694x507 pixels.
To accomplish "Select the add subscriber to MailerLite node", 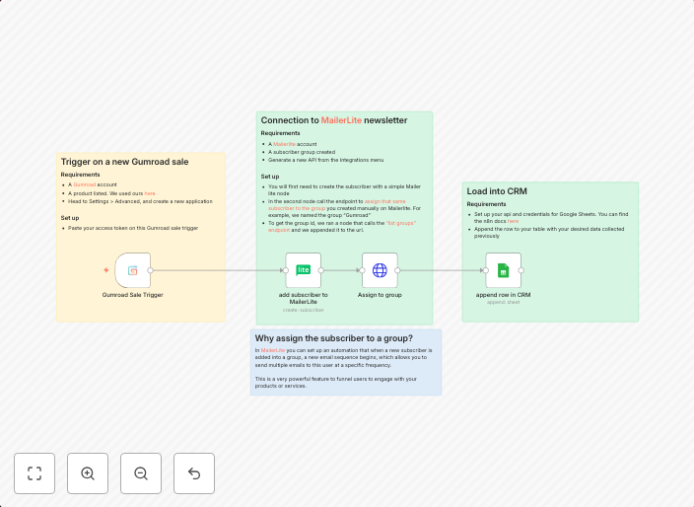I will click(304, 270).
